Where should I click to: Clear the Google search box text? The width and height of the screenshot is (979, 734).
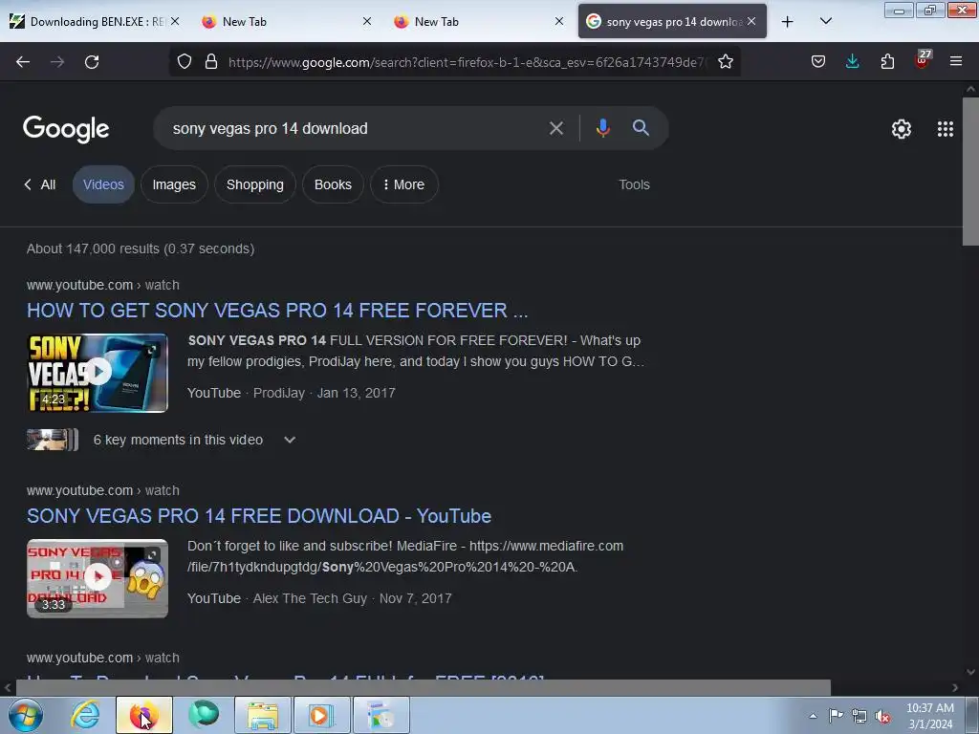[x=555, y=129]
